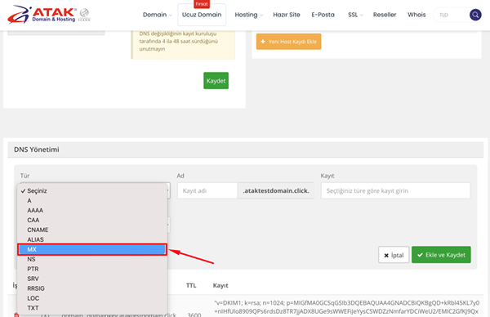Click the green Kaydet button
This screenshot has width=490, height=317.
(216, 81)
